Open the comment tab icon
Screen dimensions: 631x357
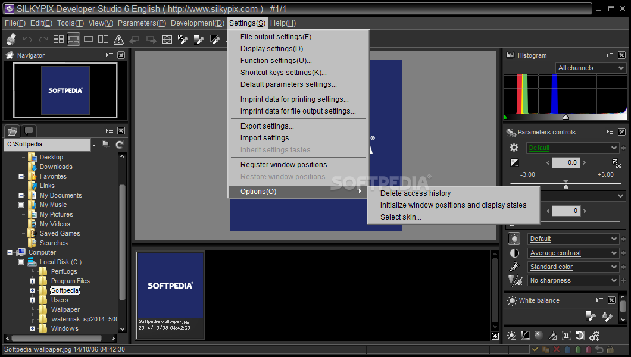(x=29, y=131)
